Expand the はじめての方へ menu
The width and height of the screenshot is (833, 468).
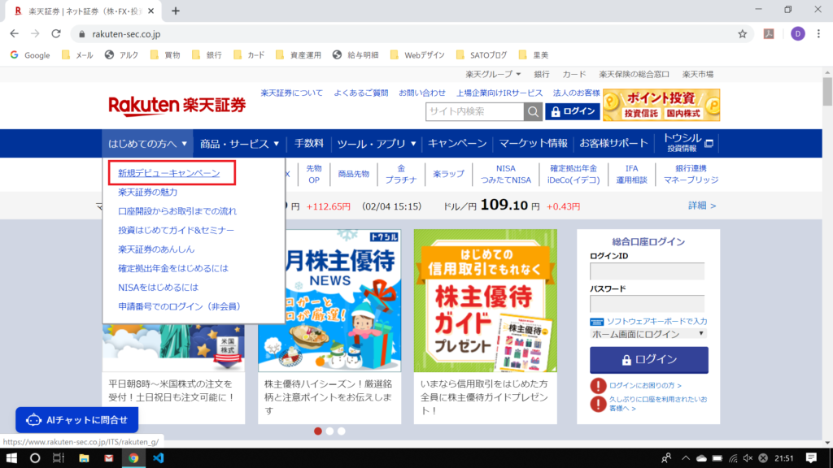pyautogui.click(x=147, y=143)
